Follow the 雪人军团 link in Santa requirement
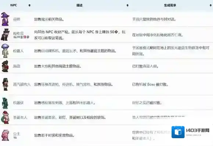 (139, 117)
